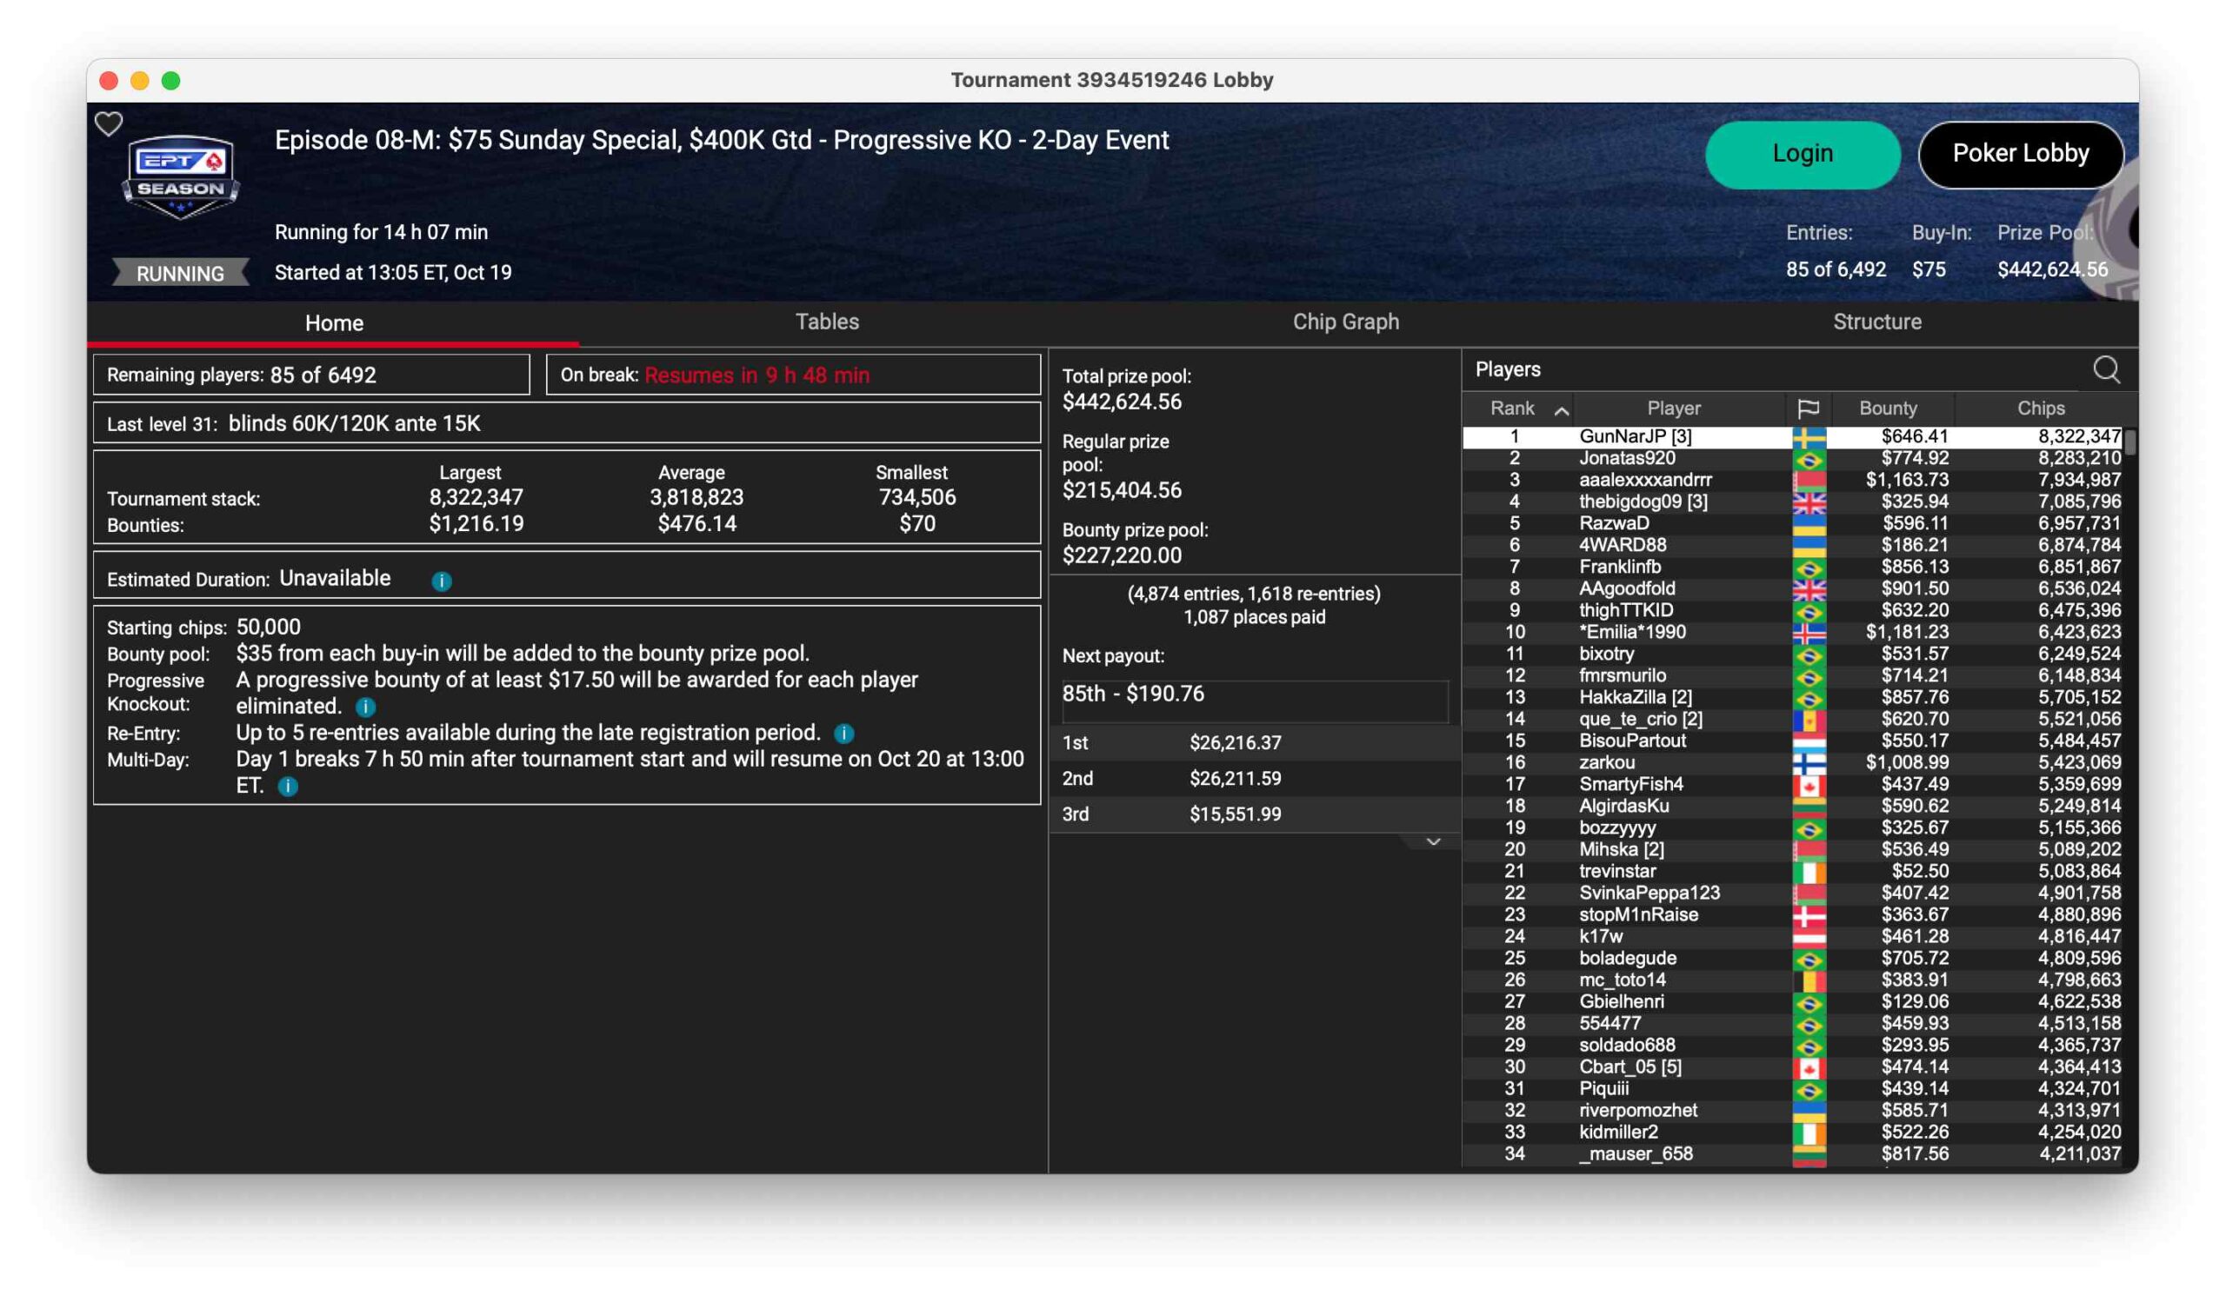Sort player list by Chips column
This screenshot has height=1289, width=2226.
coord(2041,409)
